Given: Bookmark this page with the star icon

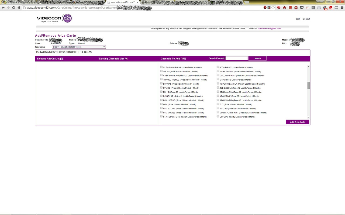Looking at the screenshot, I should click(x=273, y=8).
